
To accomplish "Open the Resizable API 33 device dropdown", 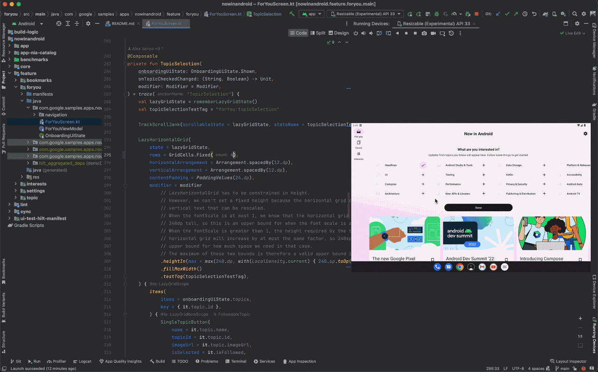I will (365, 14).
